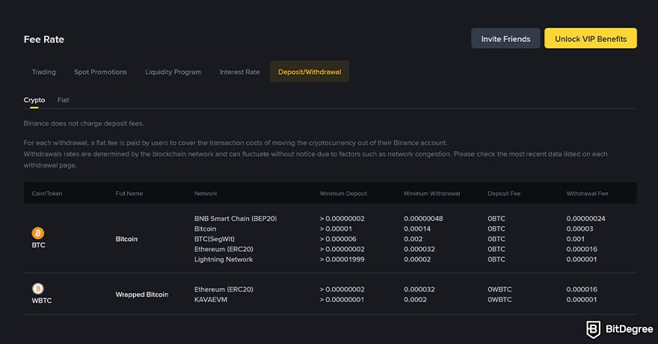Switch to the Fiat sub-tab

pos(63,100)
